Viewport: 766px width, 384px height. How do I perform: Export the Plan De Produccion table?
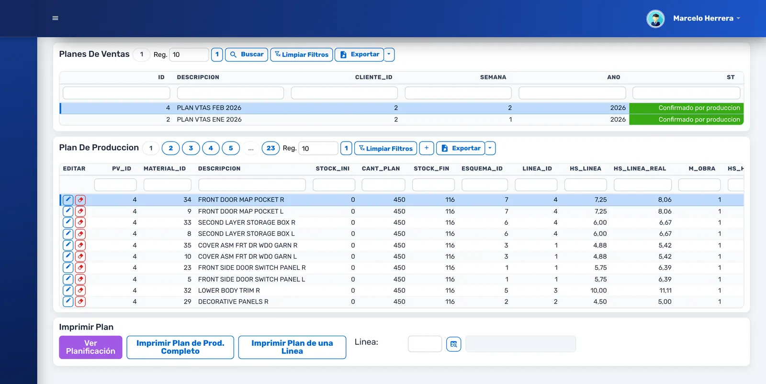pyautogui.click(x=461, y=148)
